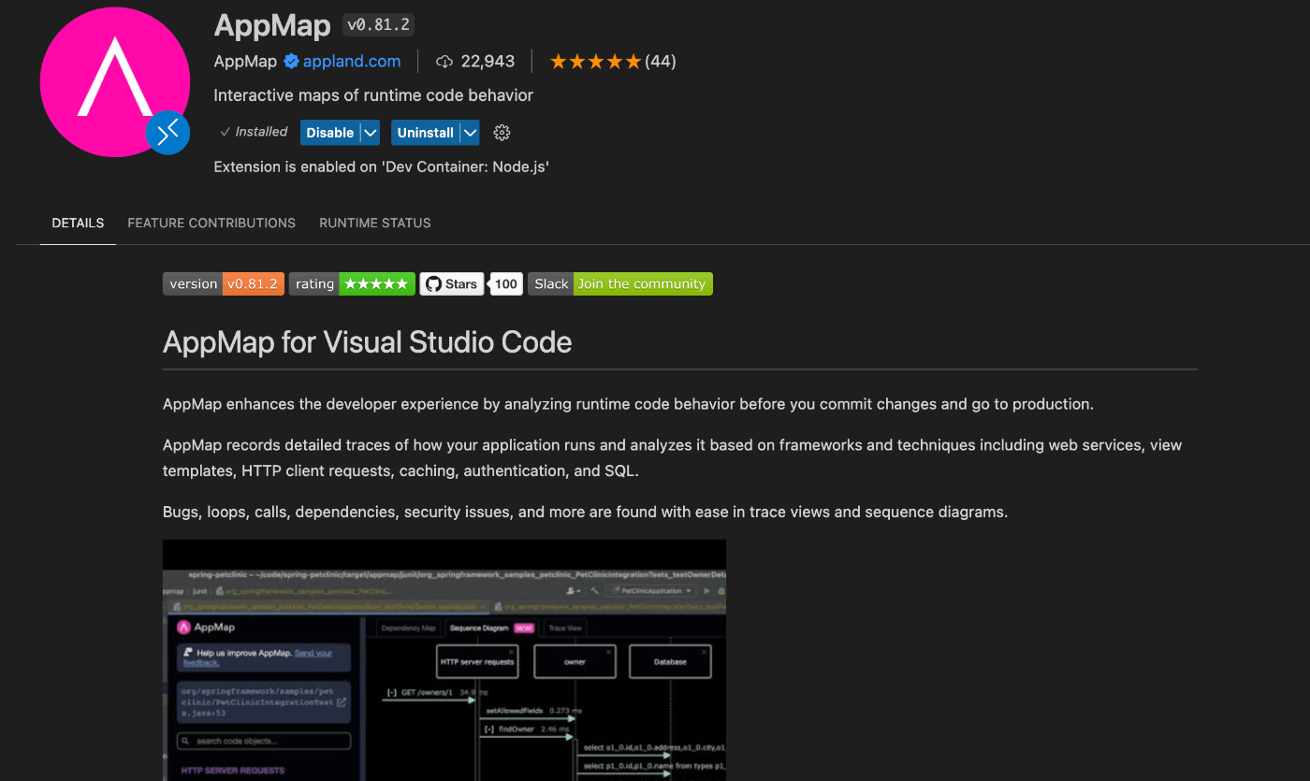This screenshot has width=1310, height=781.
Task: Click 'Extension is enabled on Dev Container' text
Action: click(381, 167)
